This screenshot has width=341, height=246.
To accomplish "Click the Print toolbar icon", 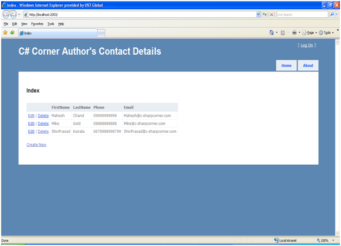I will pos(294,33).
